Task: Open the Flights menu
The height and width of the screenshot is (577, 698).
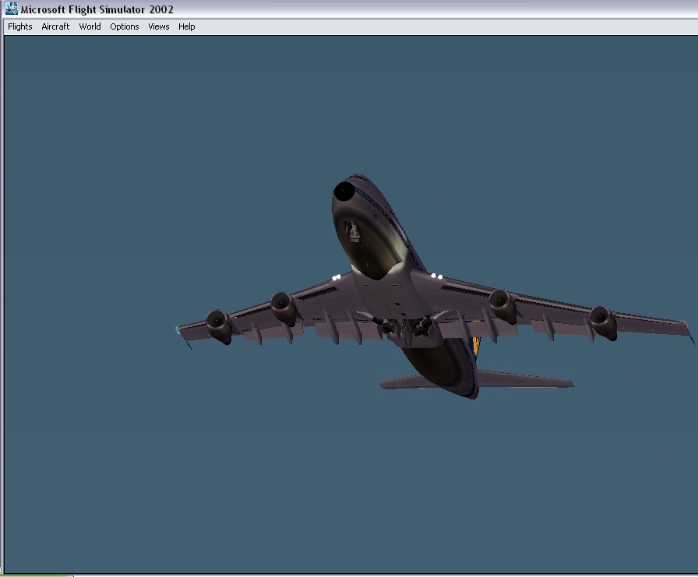Action: [x=20, y=26]
